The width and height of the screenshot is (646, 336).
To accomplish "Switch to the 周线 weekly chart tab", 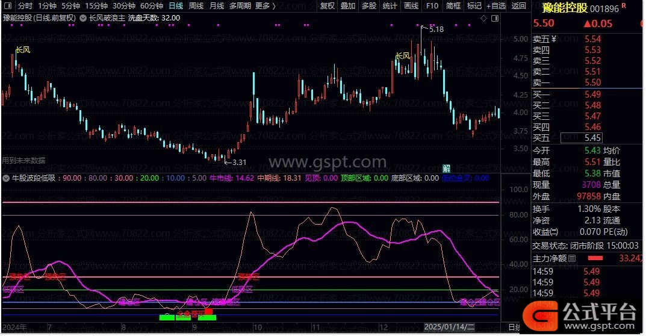I will pos(196,6).
